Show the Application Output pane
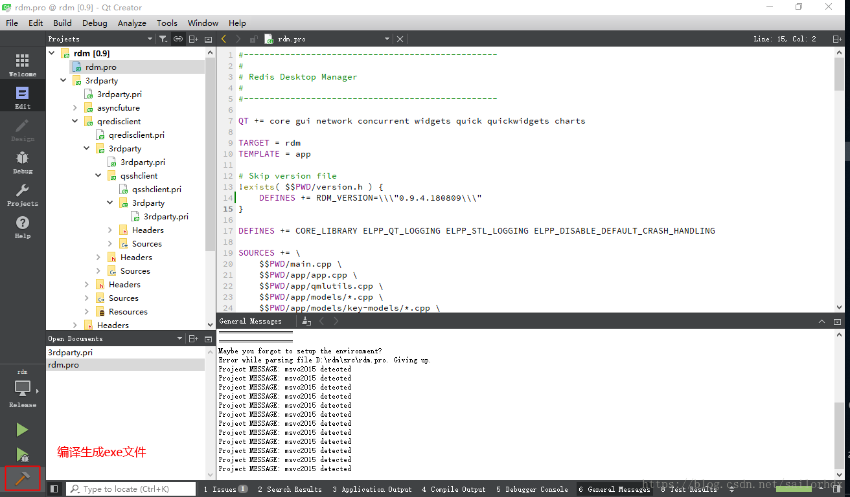This screenshot has height=497, width=850. pos(373,489)
